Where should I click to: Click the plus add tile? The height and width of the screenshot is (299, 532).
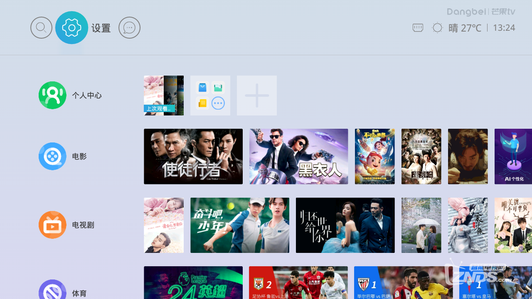(257, 96)
